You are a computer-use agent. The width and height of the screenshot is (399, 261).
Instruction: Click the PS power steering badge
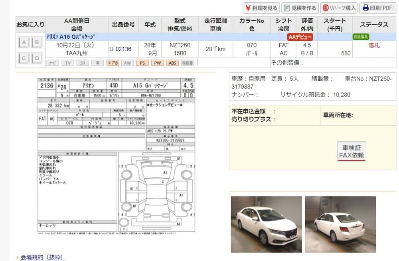click(x=142, y=63)
